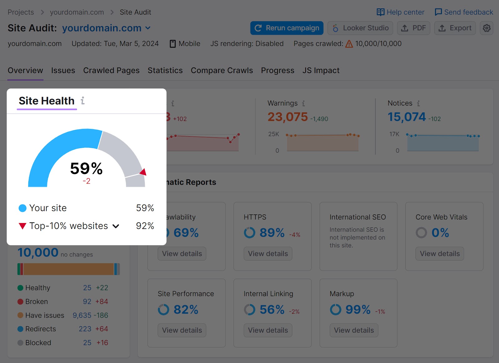Screen dimensions: 499x363
Task: Open the Site Health info tooltip icon
Action: pyautogui.click(x=82, y=101)
